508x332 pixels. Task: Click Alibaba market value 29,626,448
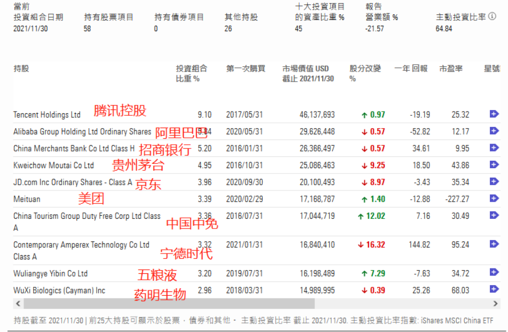tap(317, 132)
